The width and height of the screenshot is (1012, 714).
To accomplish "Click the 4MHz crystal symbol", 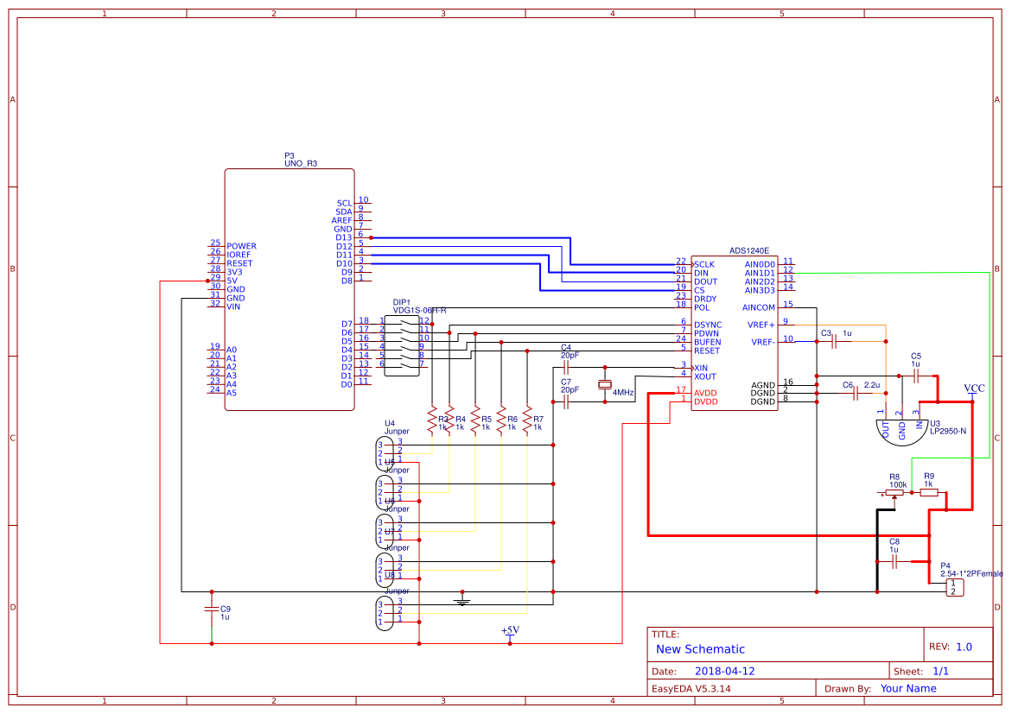I will point(605,384).
